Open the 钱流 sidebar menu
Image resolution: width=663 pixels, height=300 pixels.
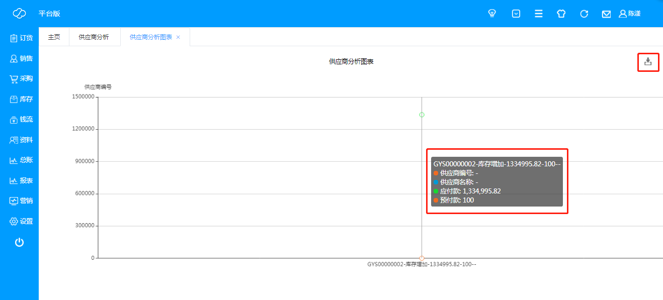click(x=21, y=120)
